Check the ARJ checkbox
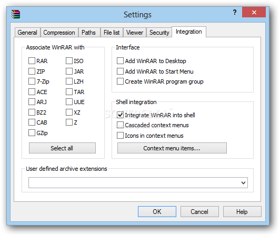280x236 pixels. coord(32,101)
